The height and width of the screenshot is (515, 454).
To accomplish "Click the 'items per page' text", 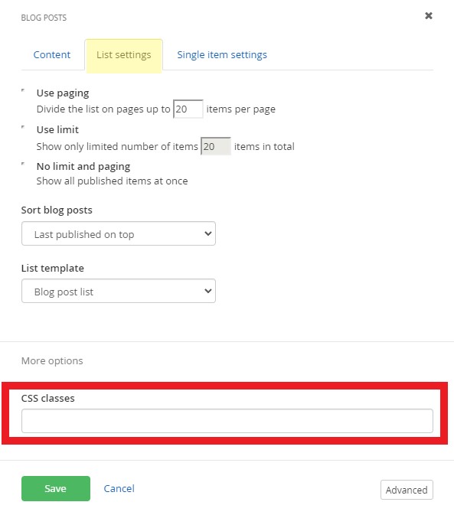I will [x=241, y=109].
